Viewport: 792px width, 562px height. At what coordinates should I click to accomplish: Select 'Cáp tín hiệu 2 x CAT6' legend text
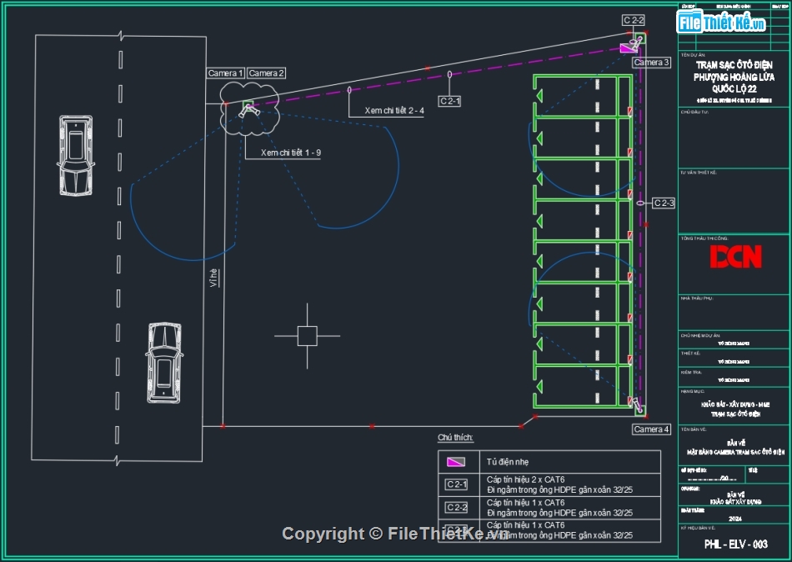tap(526, 479)
